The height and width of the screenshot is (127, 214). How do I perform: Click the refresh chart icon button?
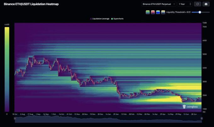(x=198, y=4)
